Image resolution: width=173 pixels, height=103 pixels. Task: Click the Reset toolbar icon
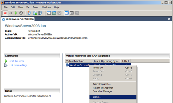[21, 13]
